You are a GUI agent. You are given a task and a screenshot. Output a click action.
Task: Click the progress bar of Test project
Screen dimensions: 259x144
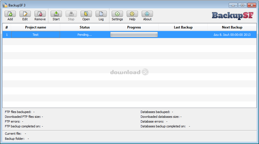tap(134, 35)
